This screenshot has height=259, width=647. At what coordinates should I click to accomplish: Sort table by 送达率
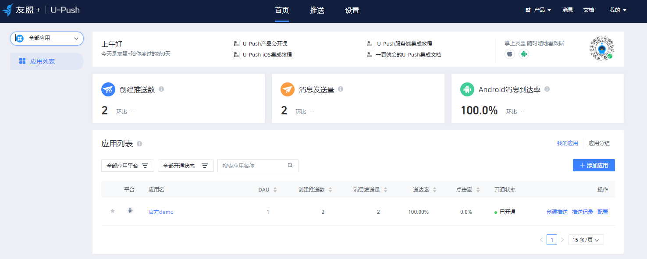[434, 190]
